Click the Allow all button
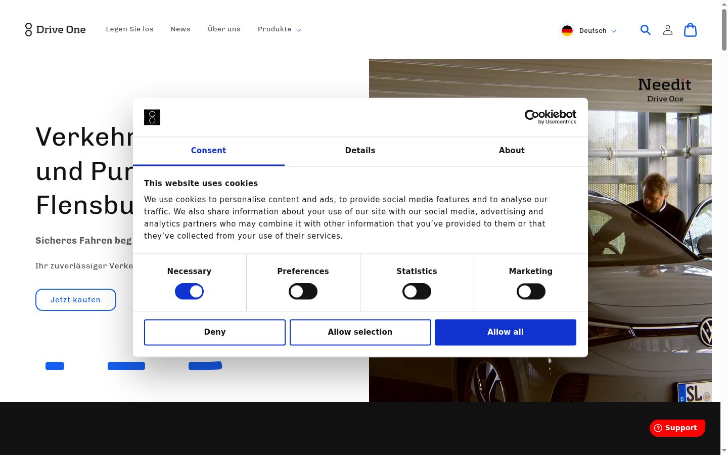The image size is (728, 455). [506, 332]
